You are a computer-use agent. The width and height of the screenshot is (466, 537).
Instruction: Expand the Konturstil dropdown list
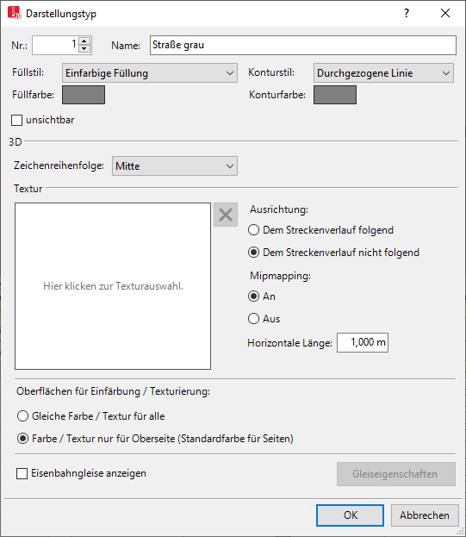[383, 73]
